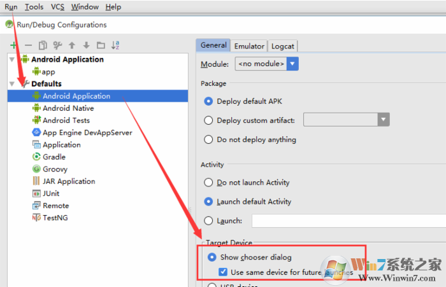This screenshot has width=446, height=287.
Task: Open the Tools menu
Action: (x=34, y=7)
